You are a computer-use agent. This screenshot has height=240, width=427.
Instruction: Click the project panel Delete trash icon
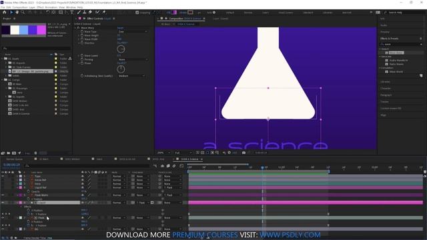pos(35,153)
